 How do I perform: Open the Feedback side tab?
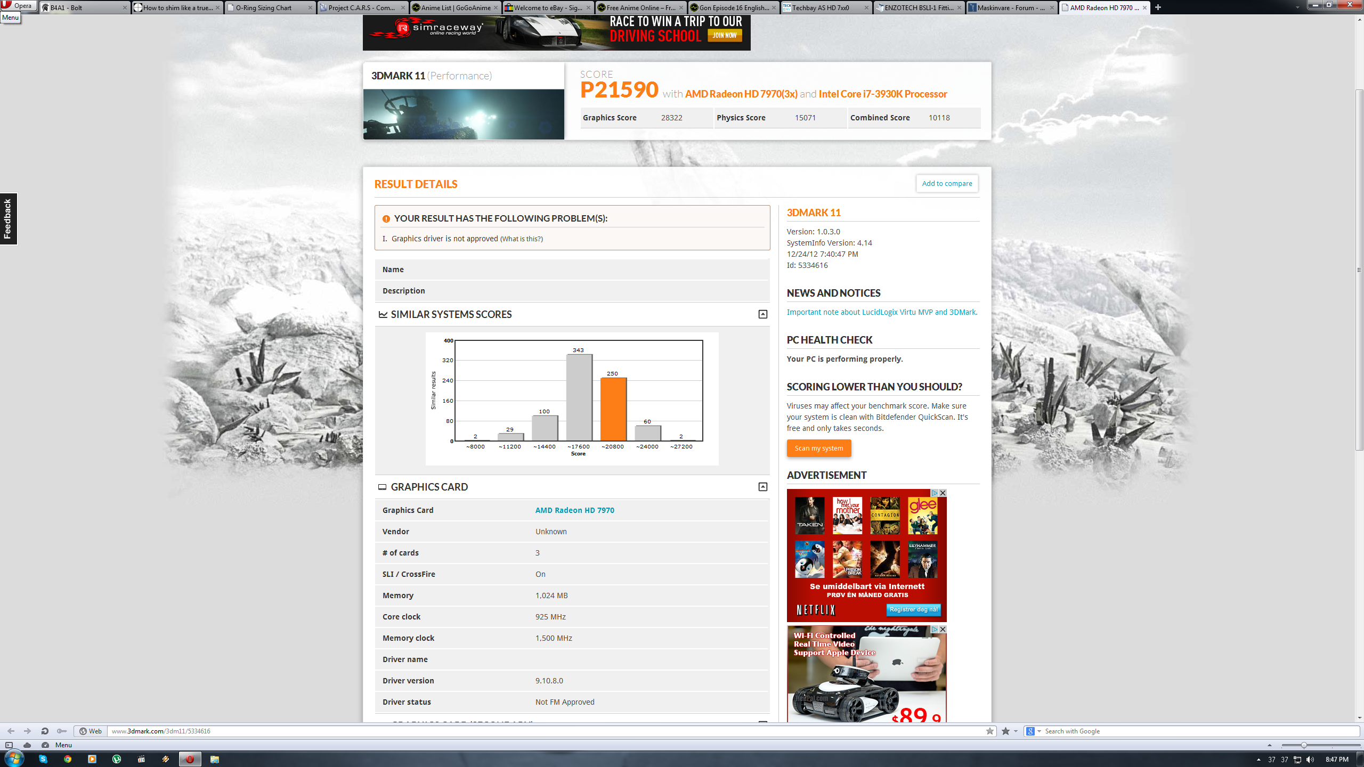point(9,218)
